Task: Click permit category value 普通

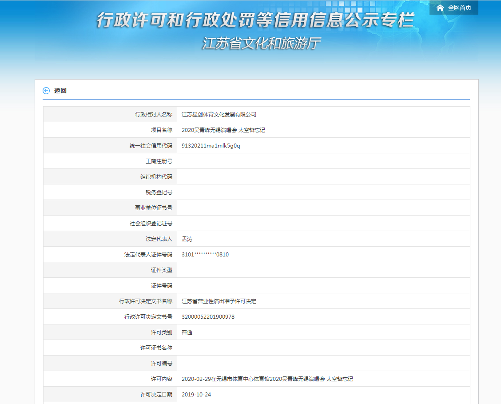Action: (x=187, y=332)
